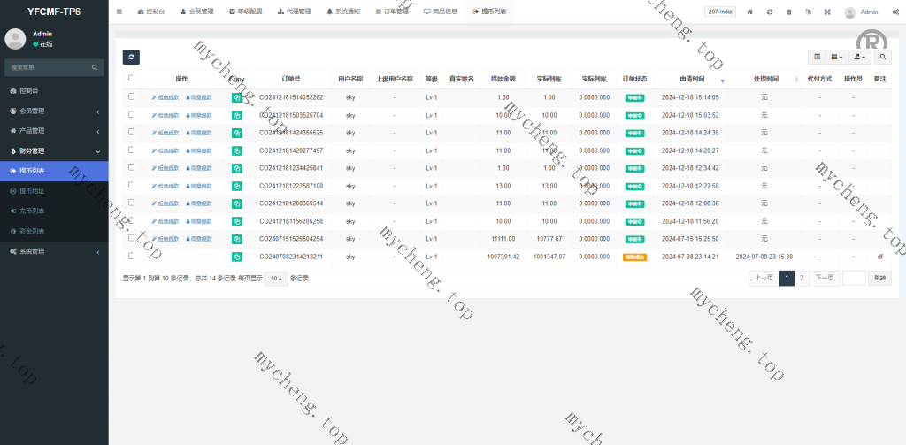The width and height of the screenshot is (906, 445).
Task: Collapse the sidebar with the hamburger icon
Action: tap(119, 12)
